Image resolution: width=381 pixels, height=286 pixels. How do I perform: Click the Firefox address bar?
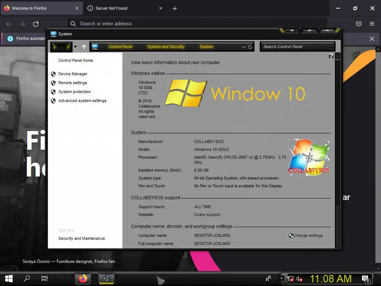[x=197, y=23]
